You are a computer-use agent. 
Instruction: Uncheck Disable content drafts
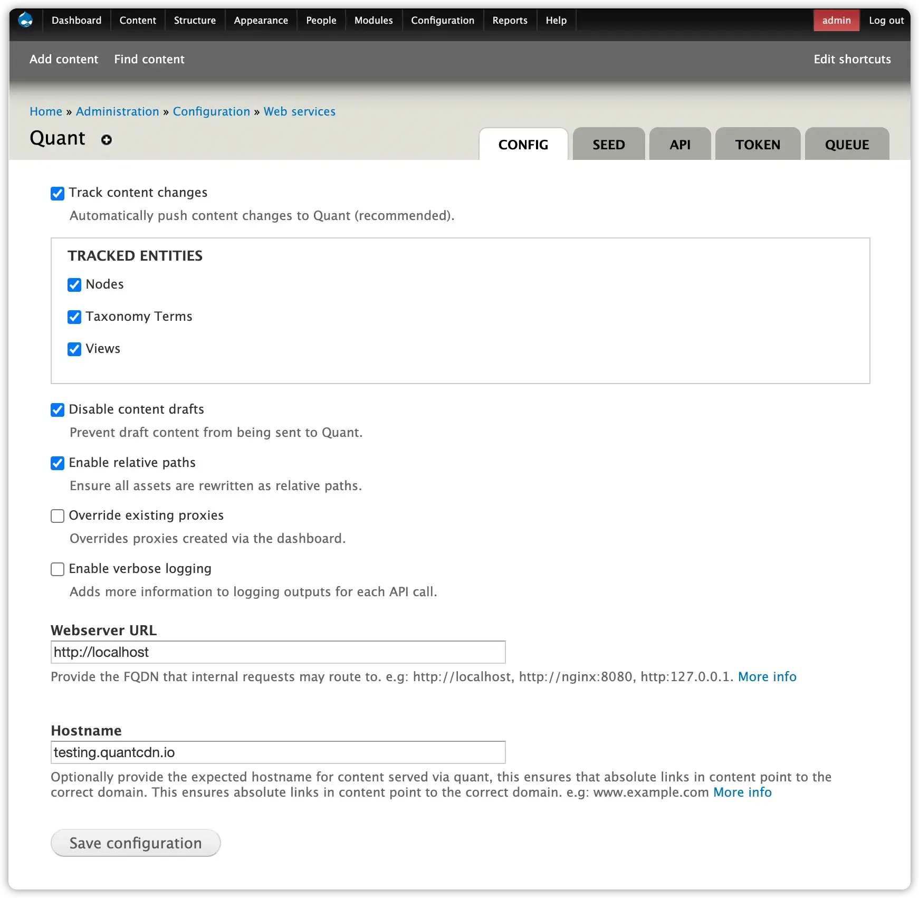click(x=57, y=410)
